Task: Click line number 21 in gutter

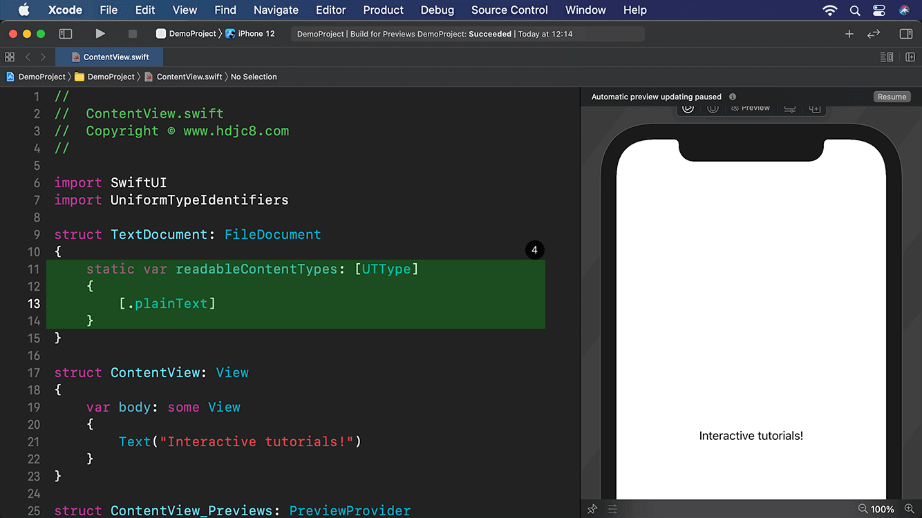Action: pyautogui.click(x=34, y=442)
